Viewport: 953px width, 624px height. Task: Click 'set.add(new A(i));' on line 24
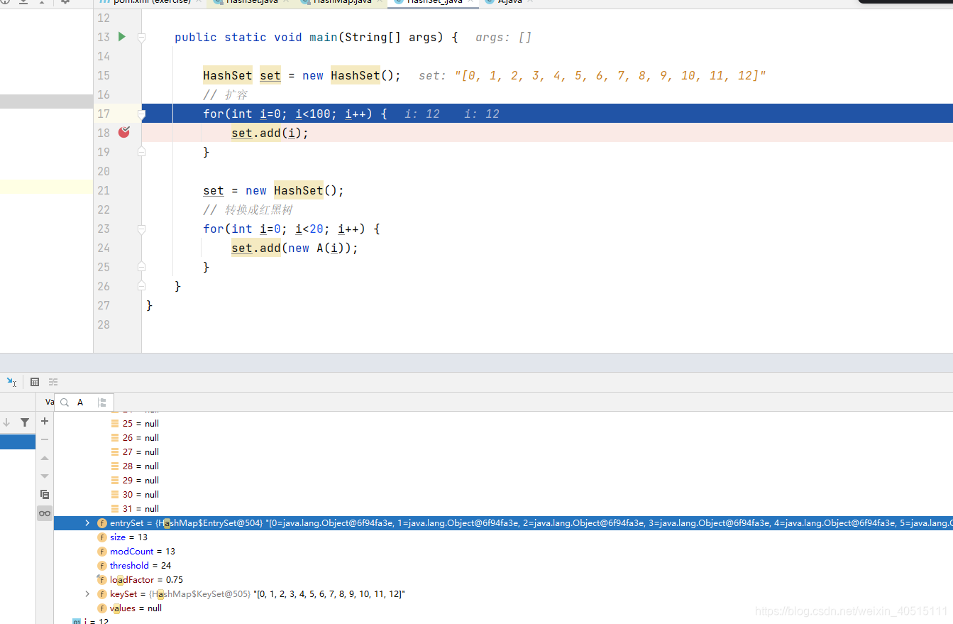(294, 248)
